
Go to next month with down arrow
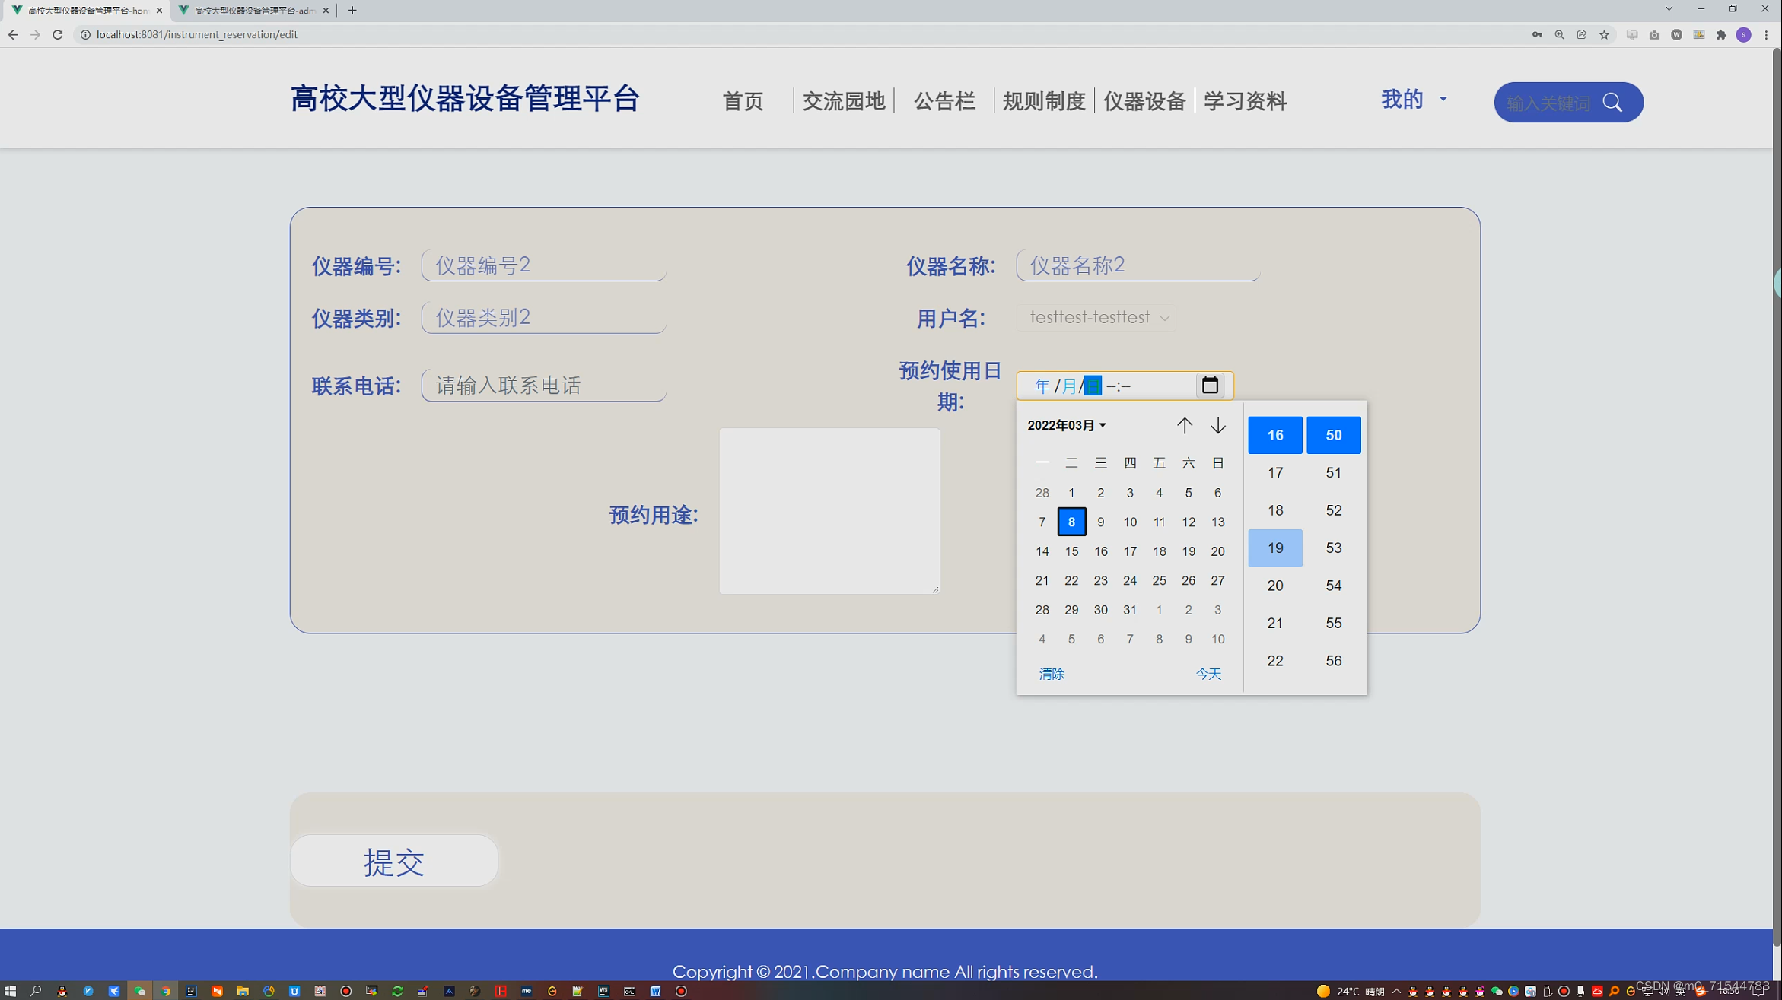(x=1217, y=425)
